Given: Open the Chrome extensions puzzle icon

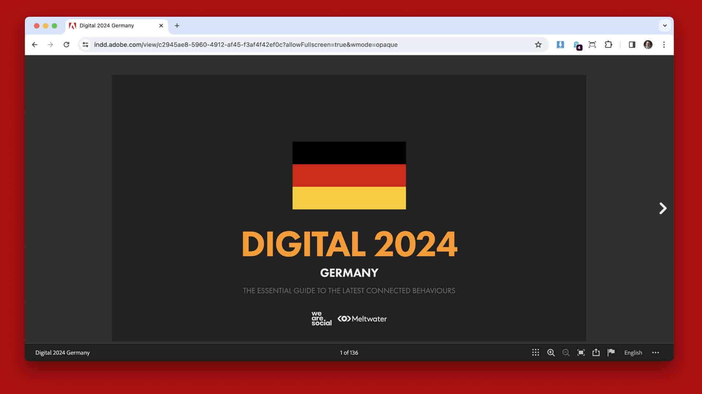Looking at the screenshot, I should [608, 45].
